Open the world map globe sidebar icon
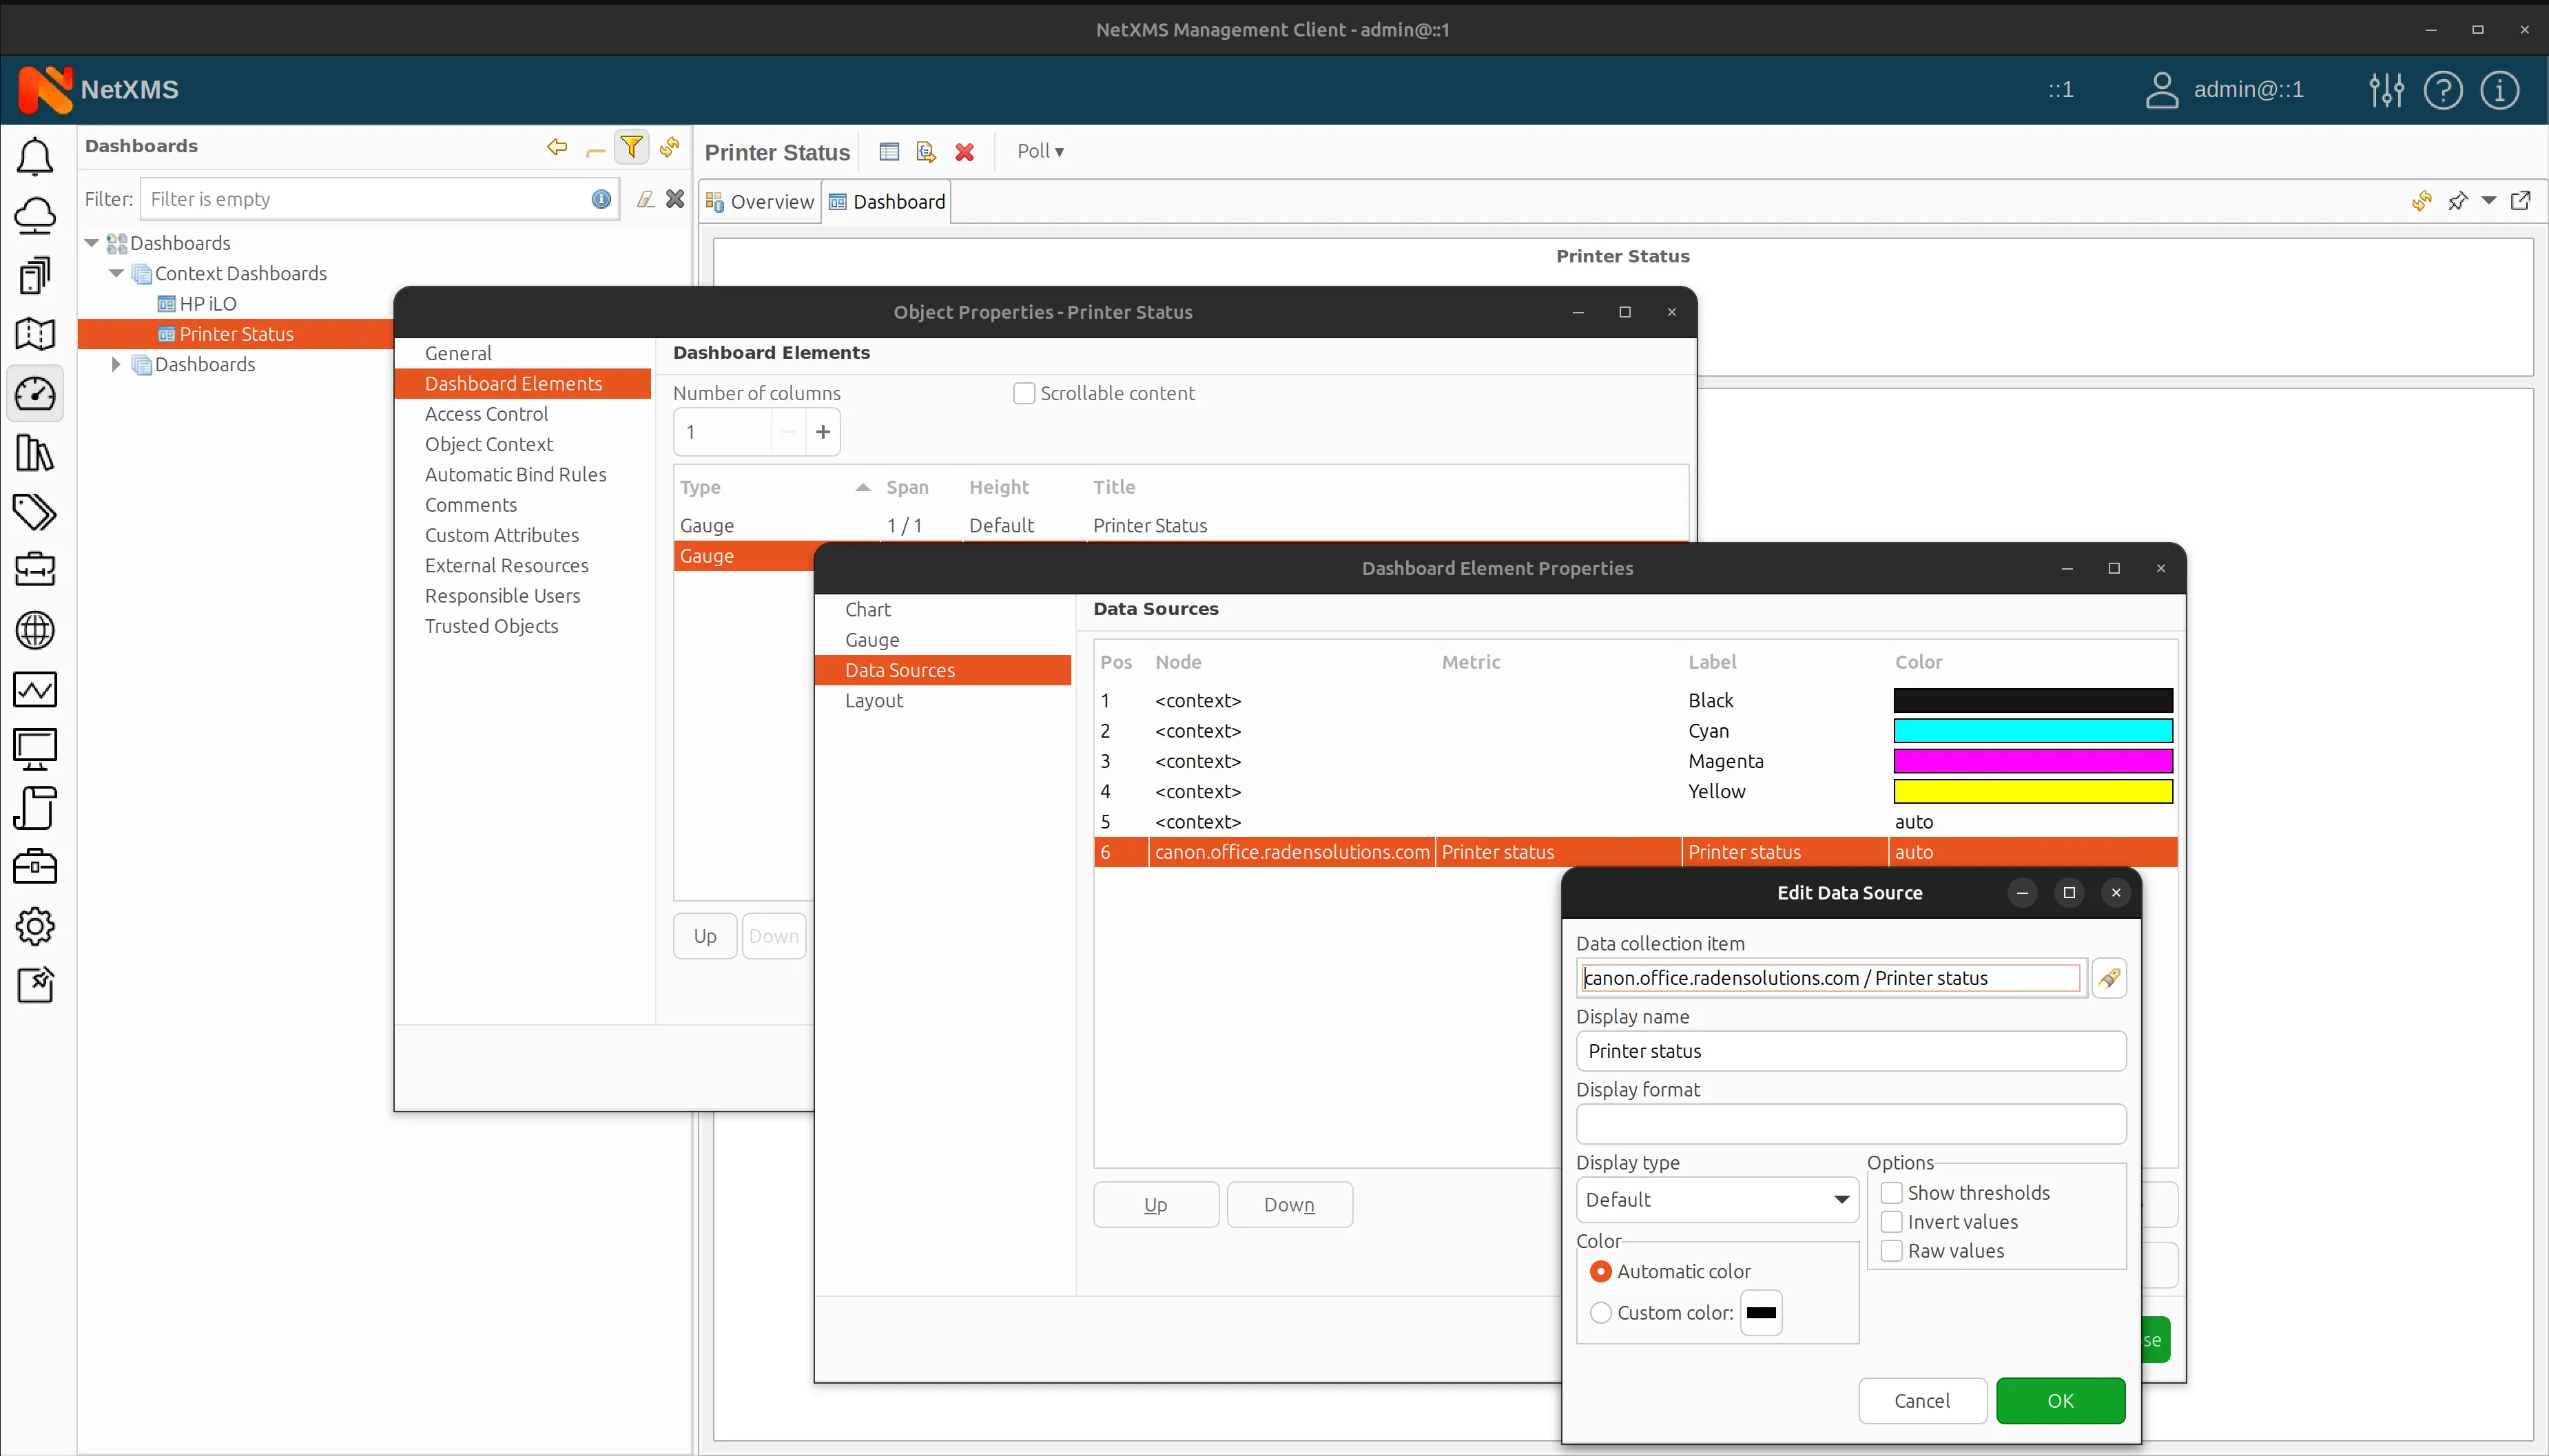 click(x=35, y=630)
